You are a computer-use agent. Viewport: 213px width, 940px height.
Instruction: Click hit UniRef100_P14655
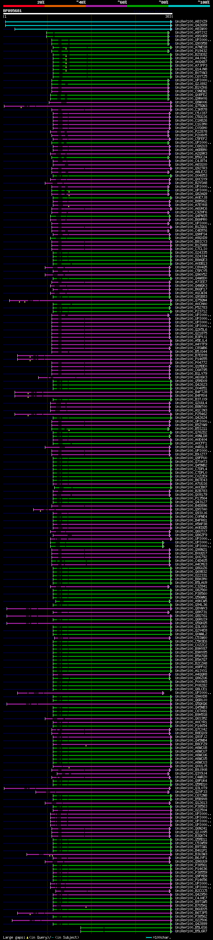click(191, 359)
